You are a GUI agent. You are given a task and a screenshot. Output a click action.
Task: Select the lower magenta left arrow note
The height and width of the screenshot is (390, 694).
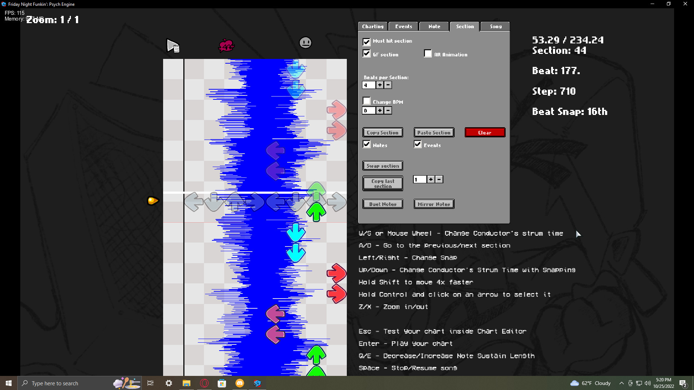[x=276, y=334]
